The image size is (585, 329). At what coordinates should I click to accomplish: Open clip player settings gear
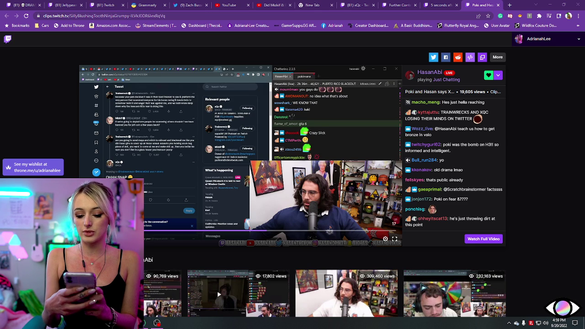pos(385,239)
